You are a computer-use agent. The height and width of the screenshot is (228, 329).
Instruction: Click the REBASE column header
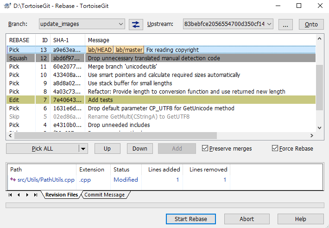tap(20, 40)
